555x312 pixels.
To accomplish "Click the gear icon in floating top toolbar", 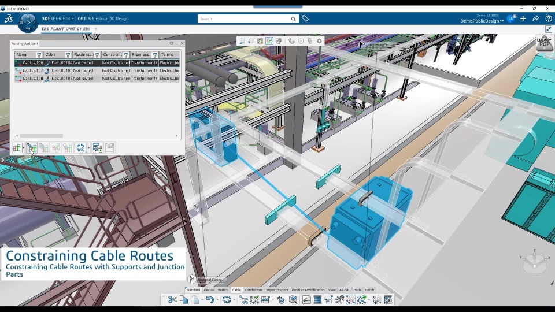I will coord(319,41).
